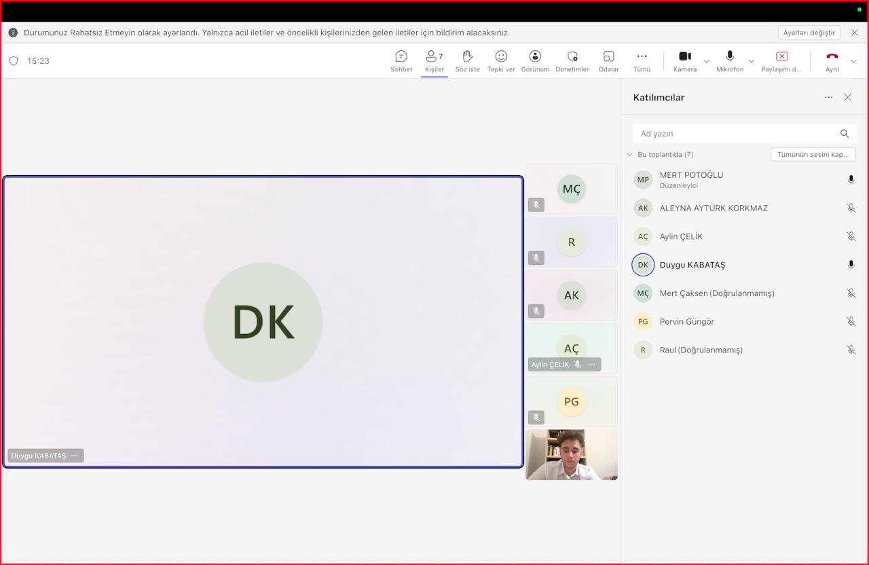Click Ayarları değiştir button
The image size is (869, 565).
[x=809, y=33]
